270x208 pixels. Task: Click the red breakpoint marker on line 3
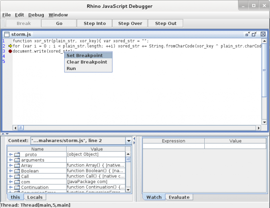[10, 51]
